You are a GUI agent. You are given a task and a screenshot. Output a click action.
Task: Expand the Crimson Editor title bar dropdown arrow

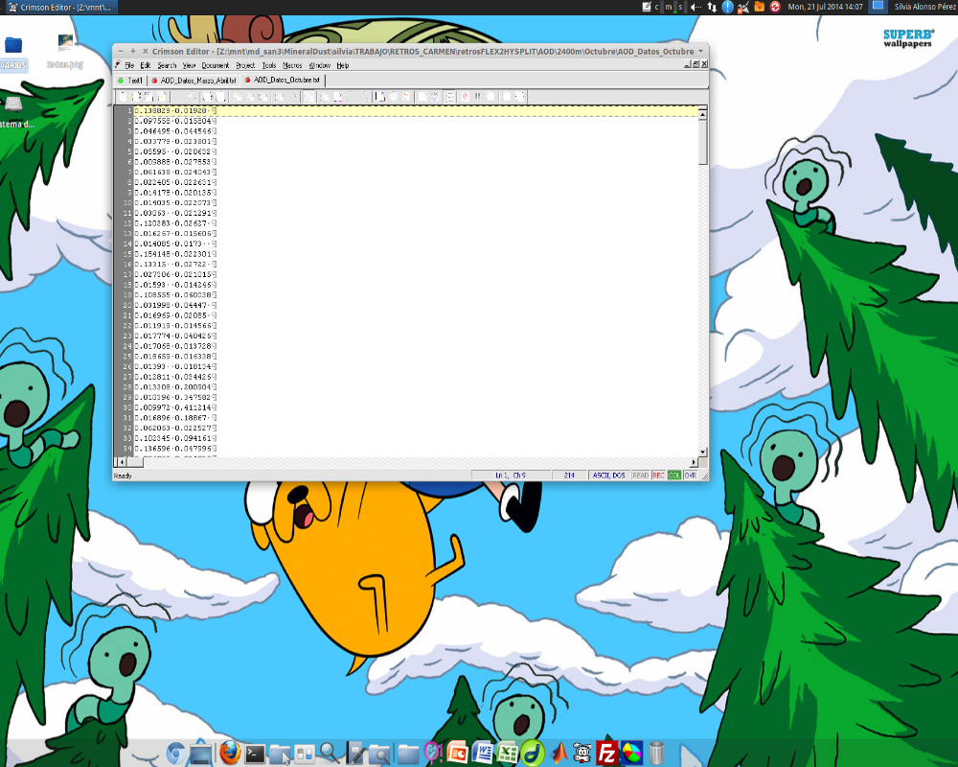[x=700, y=51]
